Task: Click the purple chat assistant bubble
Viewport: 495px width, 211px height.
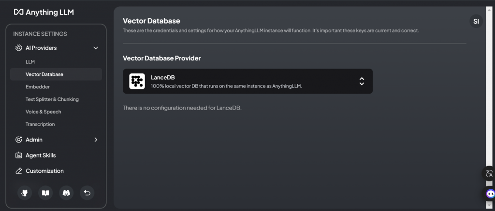Action: click(x=490, y=194)
